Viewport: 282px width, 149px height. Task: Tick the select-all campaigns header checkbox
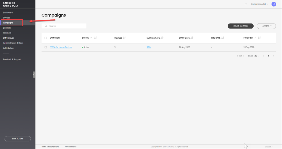(x=46, y=38)
